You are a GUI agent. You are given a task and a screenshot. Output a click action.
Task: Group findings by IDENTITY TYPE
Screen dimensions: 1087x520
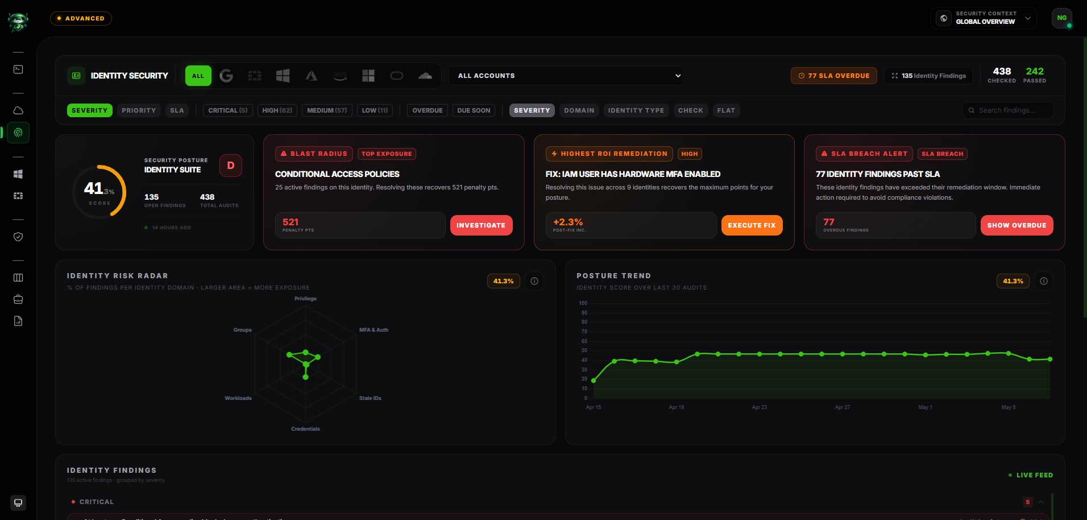coord(636,110)
